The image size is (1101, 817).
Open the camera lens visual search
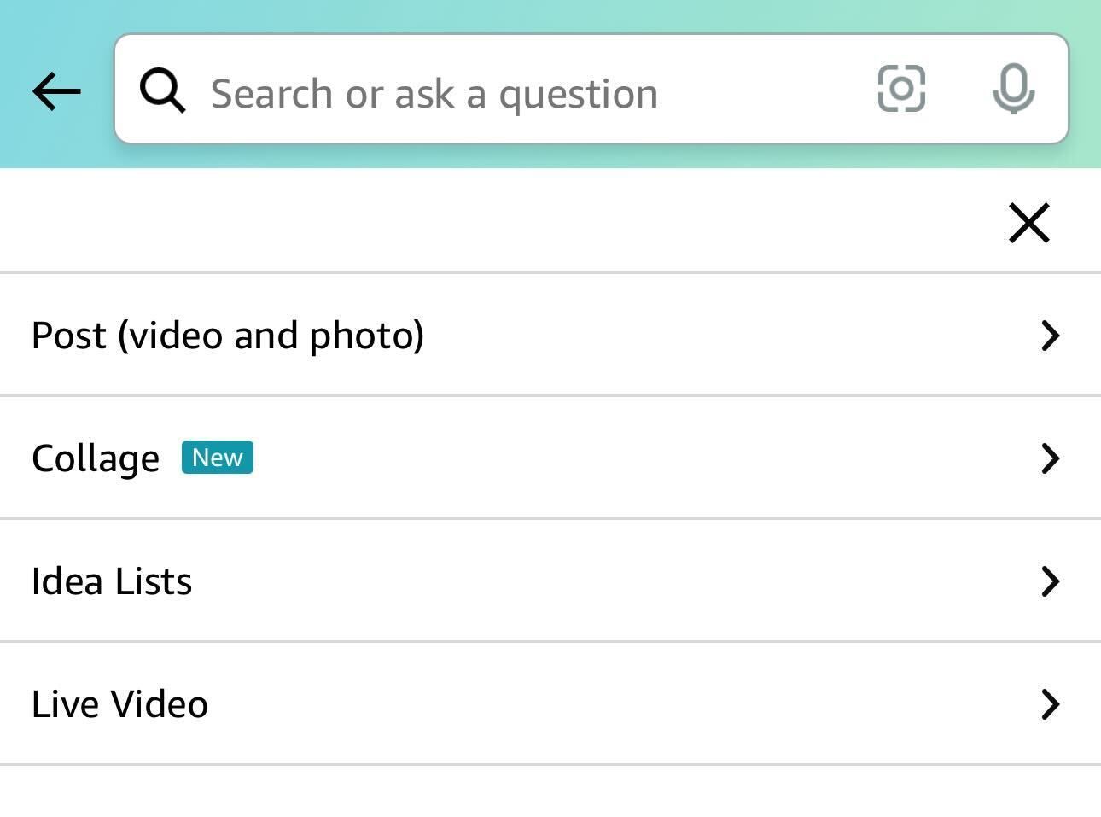click(901, 89)
